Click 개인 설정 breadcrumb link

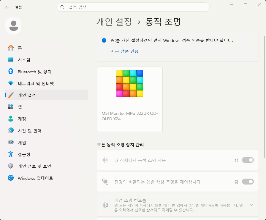pyautogui.click(x=114, y=22)
